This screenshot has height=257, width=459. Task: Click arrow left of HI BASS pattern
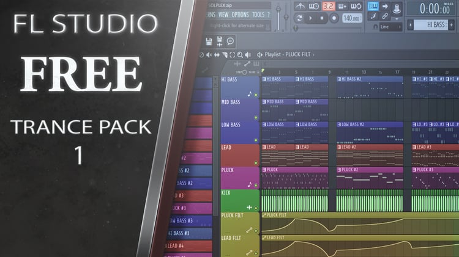pos(411,25)
